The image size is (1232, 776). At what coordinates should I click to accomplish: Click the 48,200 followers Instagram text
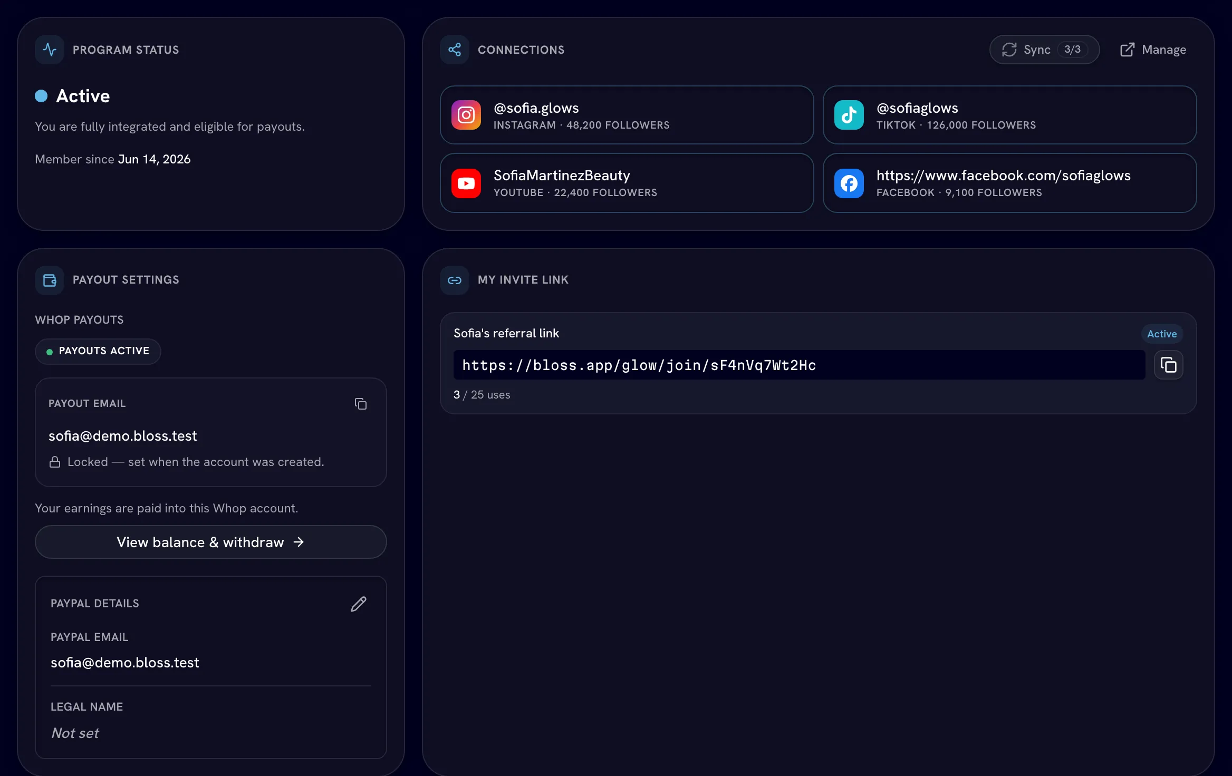pos(618,125)
